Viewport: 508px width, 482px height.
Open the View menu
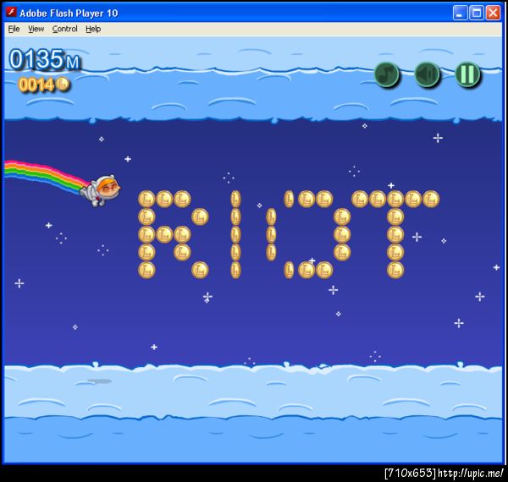tap(36, 29)
